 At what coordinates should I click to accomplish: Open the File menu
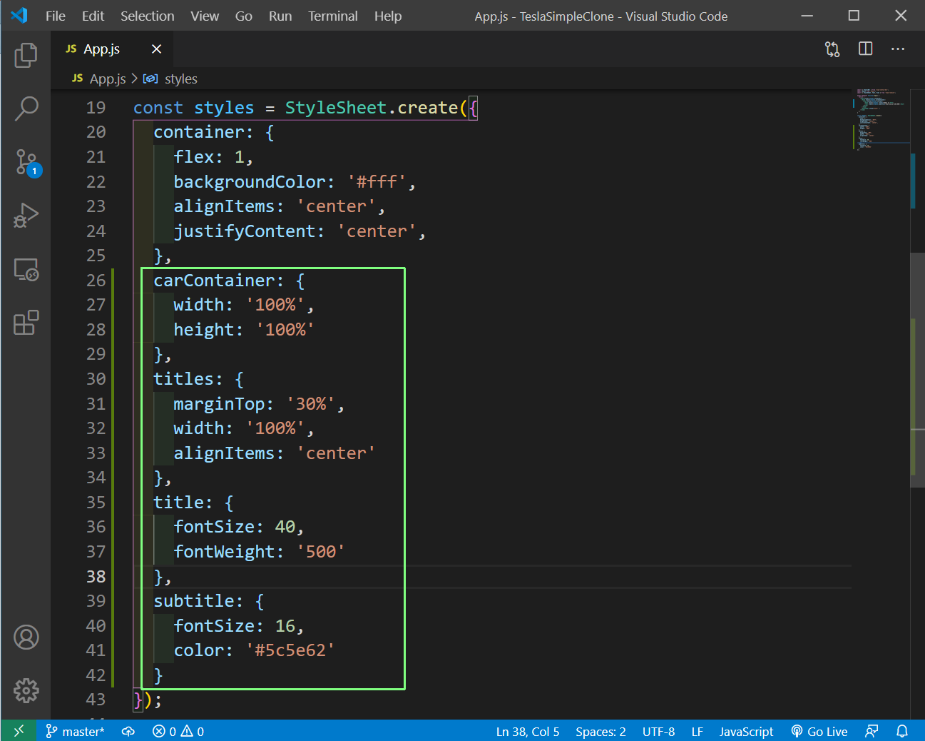tap(55, 16)
